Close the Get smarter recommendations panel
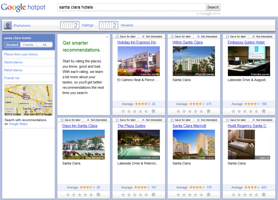Viewport: 278px width, 200px height. pos(107,37)
